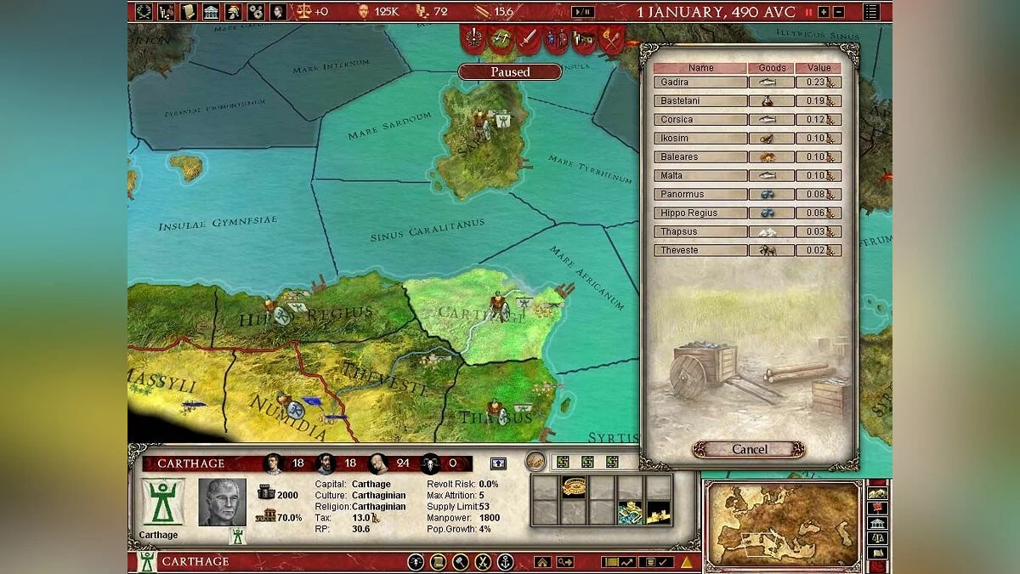This screenshot has height=574, width=1020.
Task: Click the anchor icon in bottom bar
Action: point(505,561)
